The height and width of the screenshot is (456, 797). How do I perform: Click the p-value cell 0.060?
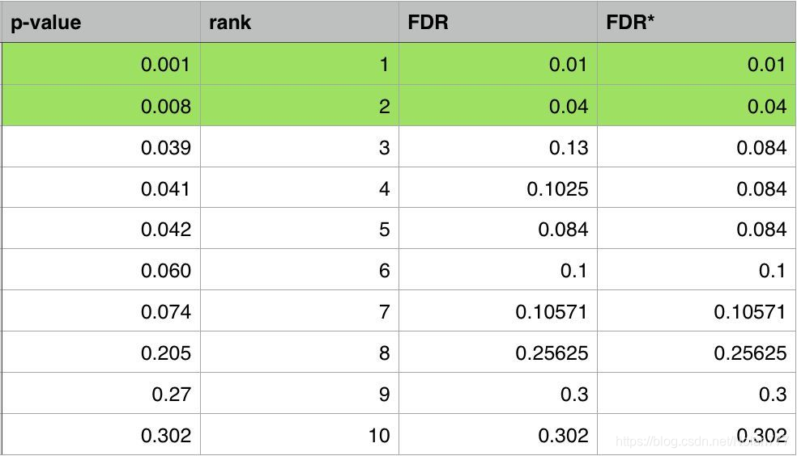click(101, 270)
